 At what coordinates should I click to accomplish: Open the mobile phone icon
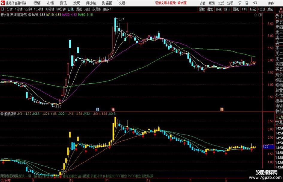pyautogui.click(x=247, y=3)
